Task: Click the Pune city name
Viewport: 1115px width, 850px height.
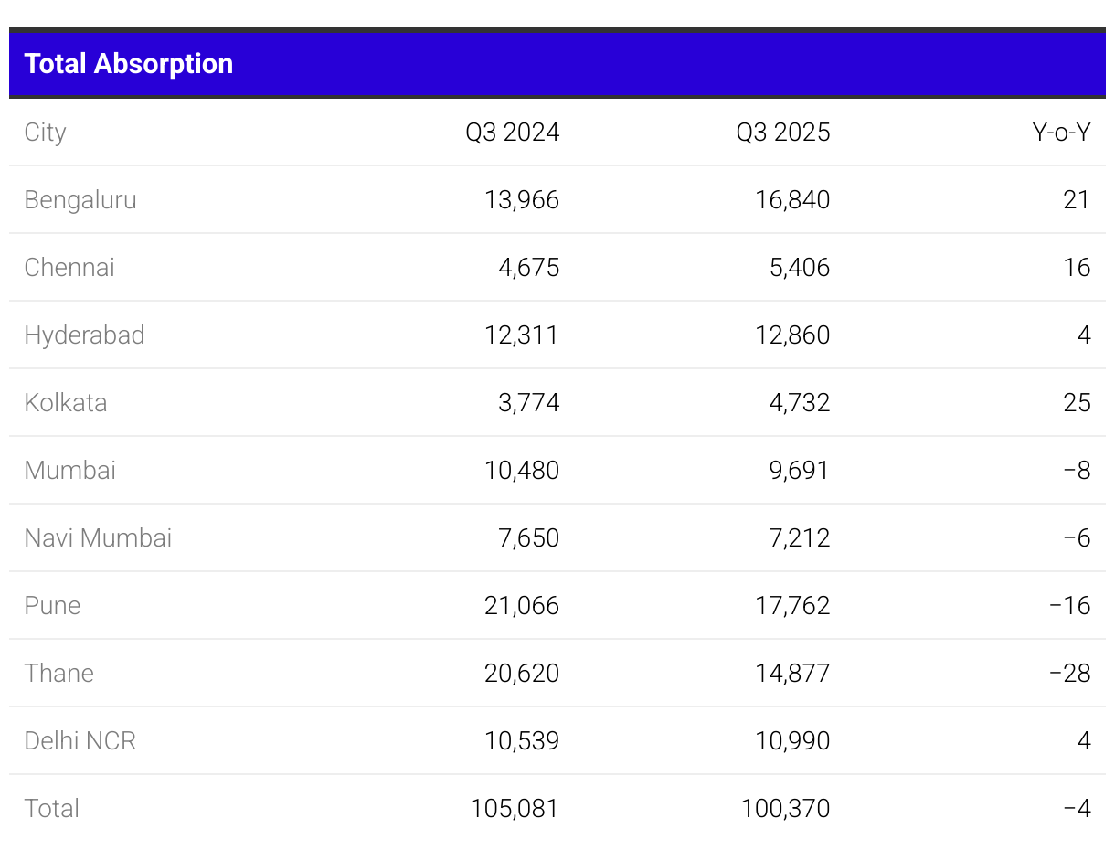Action: pyautogui.click(x=52, y=606)
